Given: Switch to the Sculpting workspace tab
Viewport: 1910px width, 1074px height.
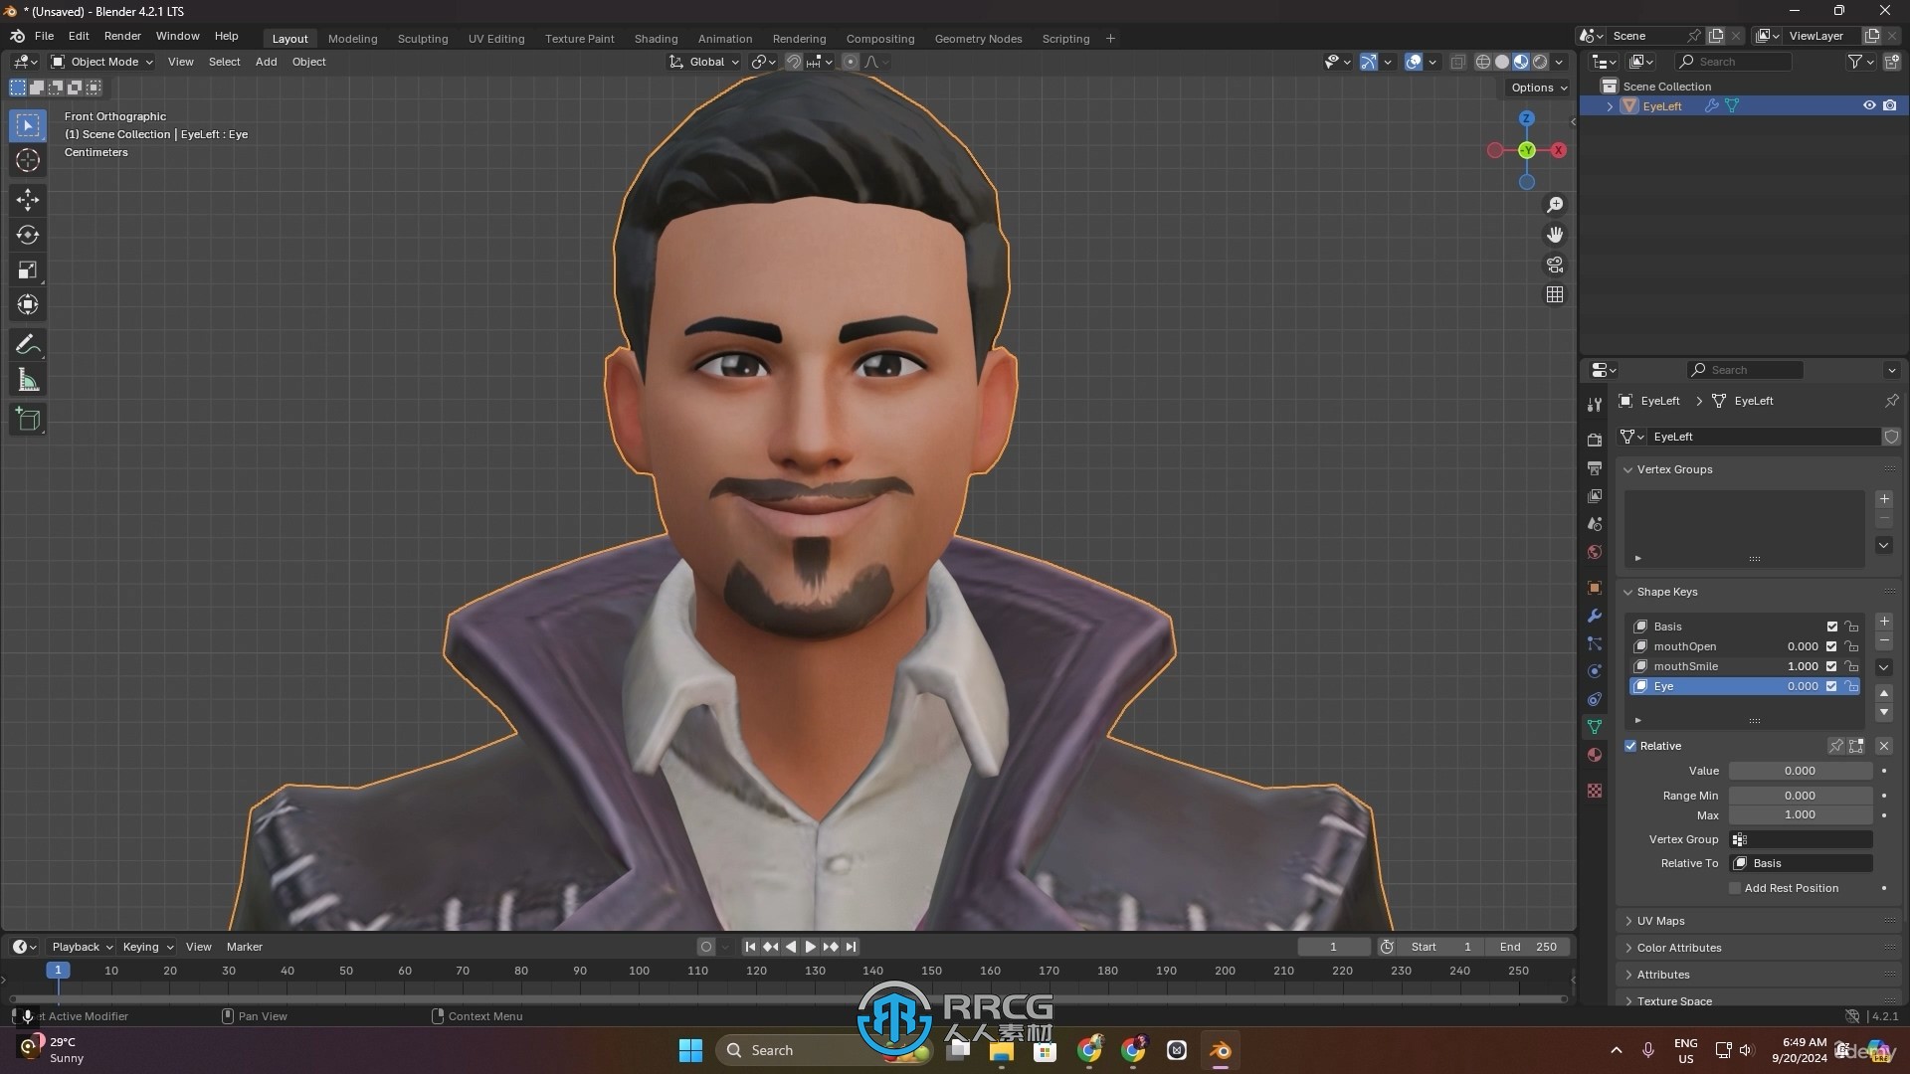Looking at the screenshot, I should [x=423, y=39].
